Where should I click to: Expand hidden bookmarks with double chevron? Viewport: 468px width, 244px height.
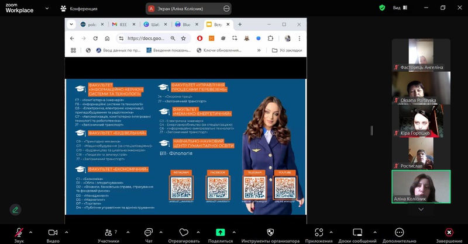click(x=259, y=50)
